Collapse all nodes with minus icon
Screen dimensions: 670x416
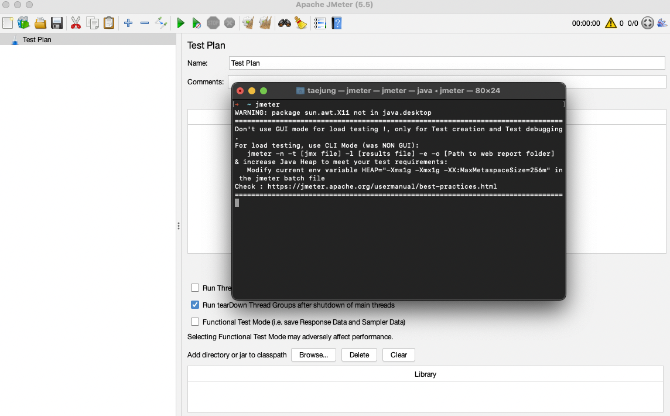coord(145,23)
